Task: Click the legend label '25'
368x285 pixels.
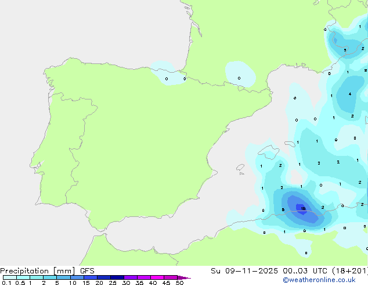Action: (113, 283)
